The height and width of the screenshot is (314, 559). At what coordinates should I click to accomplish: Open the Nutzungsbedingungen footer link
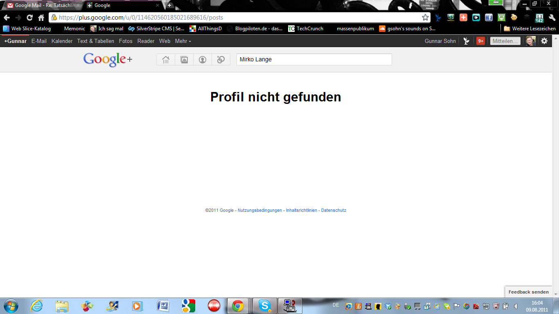[x=260, y=210]
